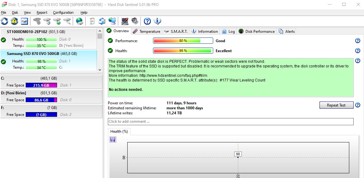Click the grayed stethoscope disk test icon

(x=37, y=21)
